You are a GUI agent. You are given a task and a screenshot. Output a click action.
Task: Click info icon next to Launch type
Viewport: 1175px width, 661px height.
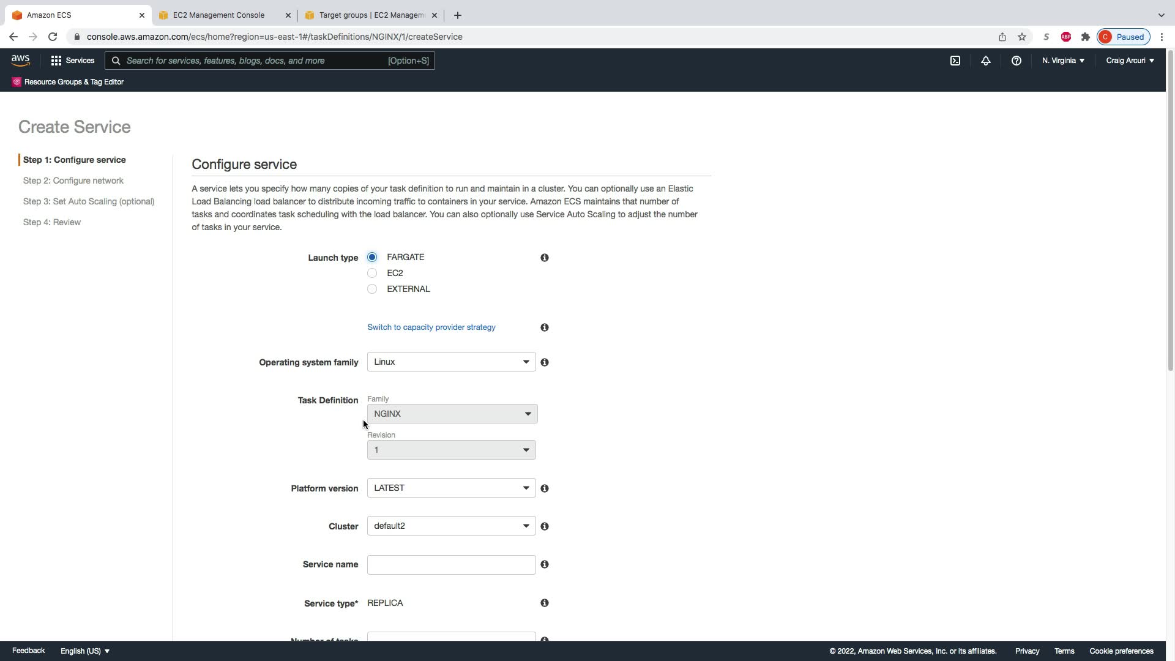544,258
